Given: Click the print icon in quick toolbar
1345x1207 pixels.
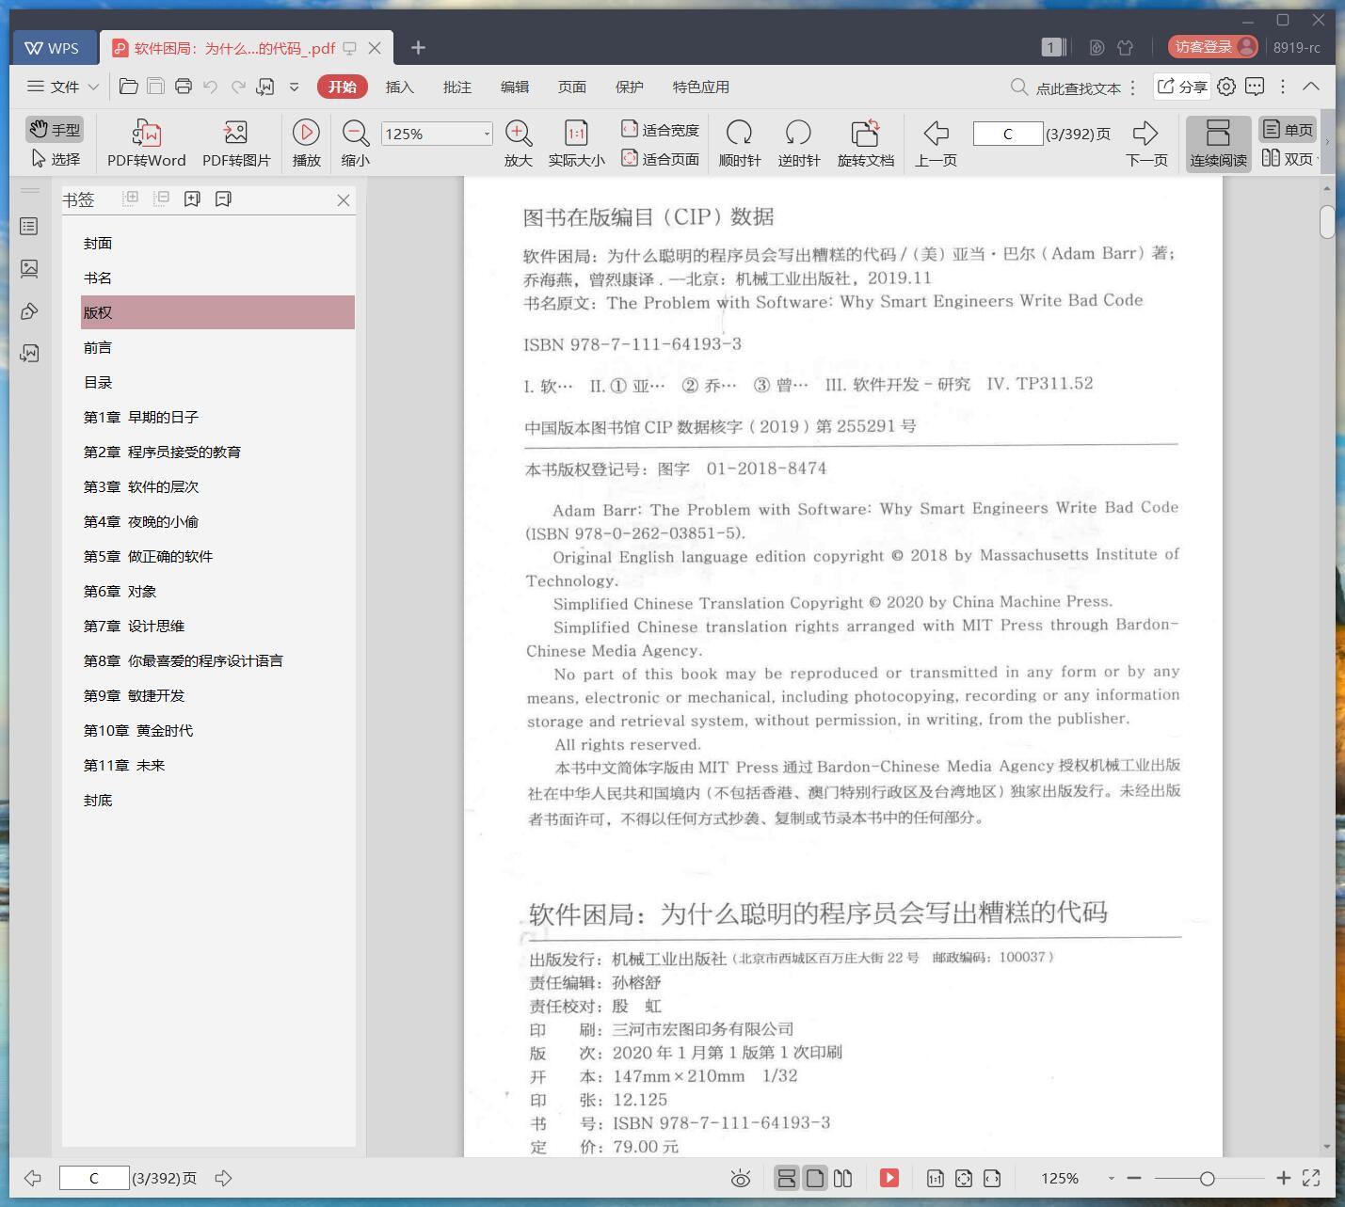Looking at the screenshot, I should pyautogui.click(x=184, y=87).
